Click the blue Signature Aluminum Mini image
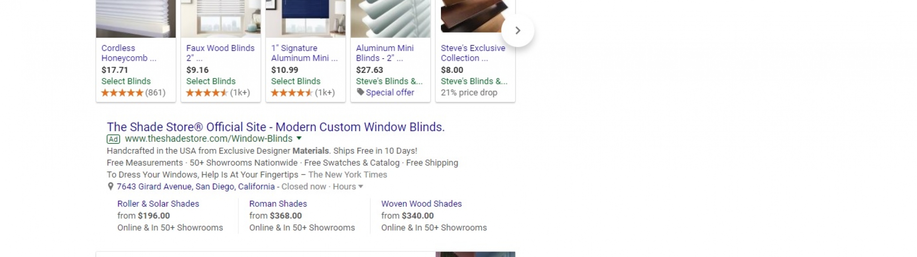 coord(306,19)
